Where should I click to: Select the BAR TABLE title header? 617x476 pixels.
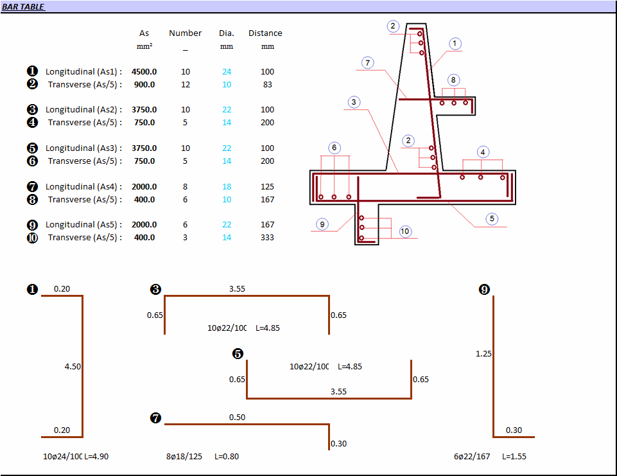click(x=23, y=6)
